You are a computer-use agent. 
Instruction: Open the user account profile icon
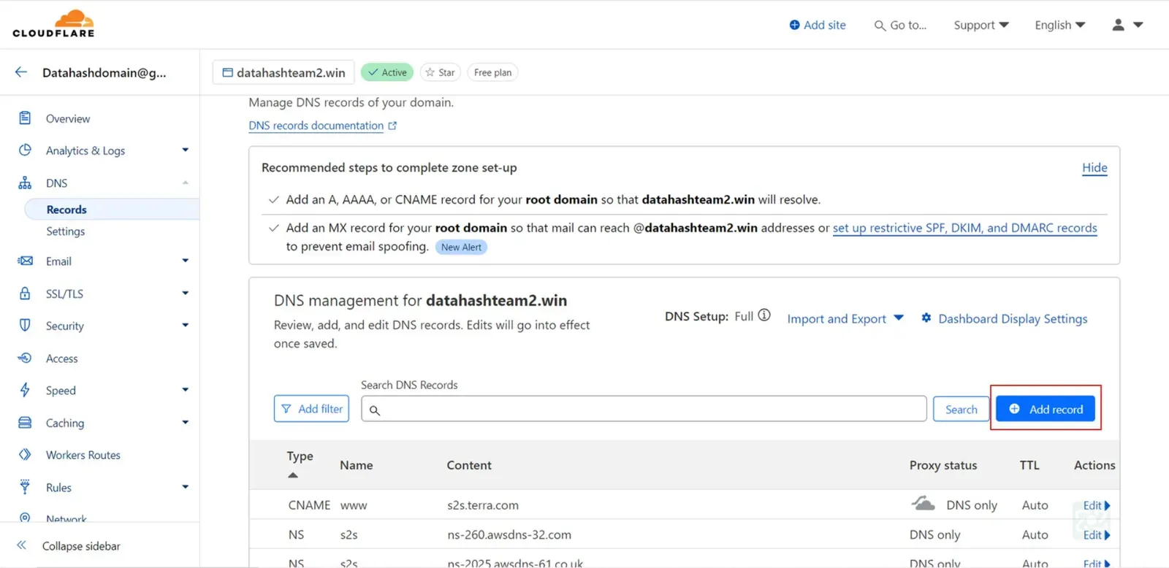1118,25
